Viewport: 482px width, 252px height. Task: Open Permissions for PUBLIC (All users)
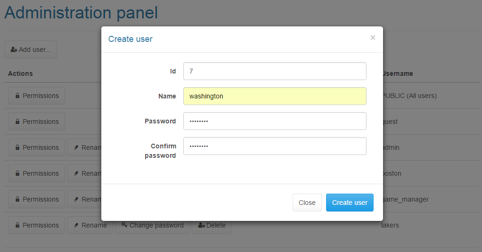click(x=36, y=96)
